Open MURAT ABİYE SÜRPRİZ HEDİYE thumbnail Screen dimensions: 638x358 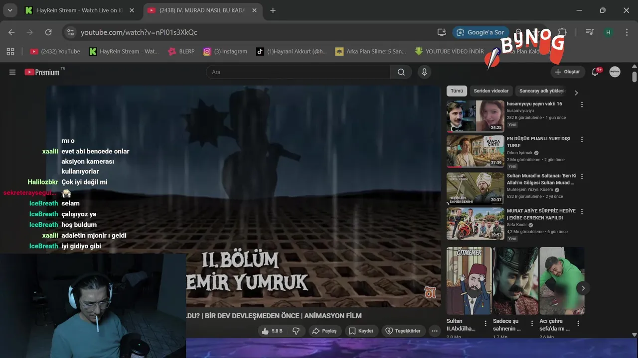coord(476,223)
